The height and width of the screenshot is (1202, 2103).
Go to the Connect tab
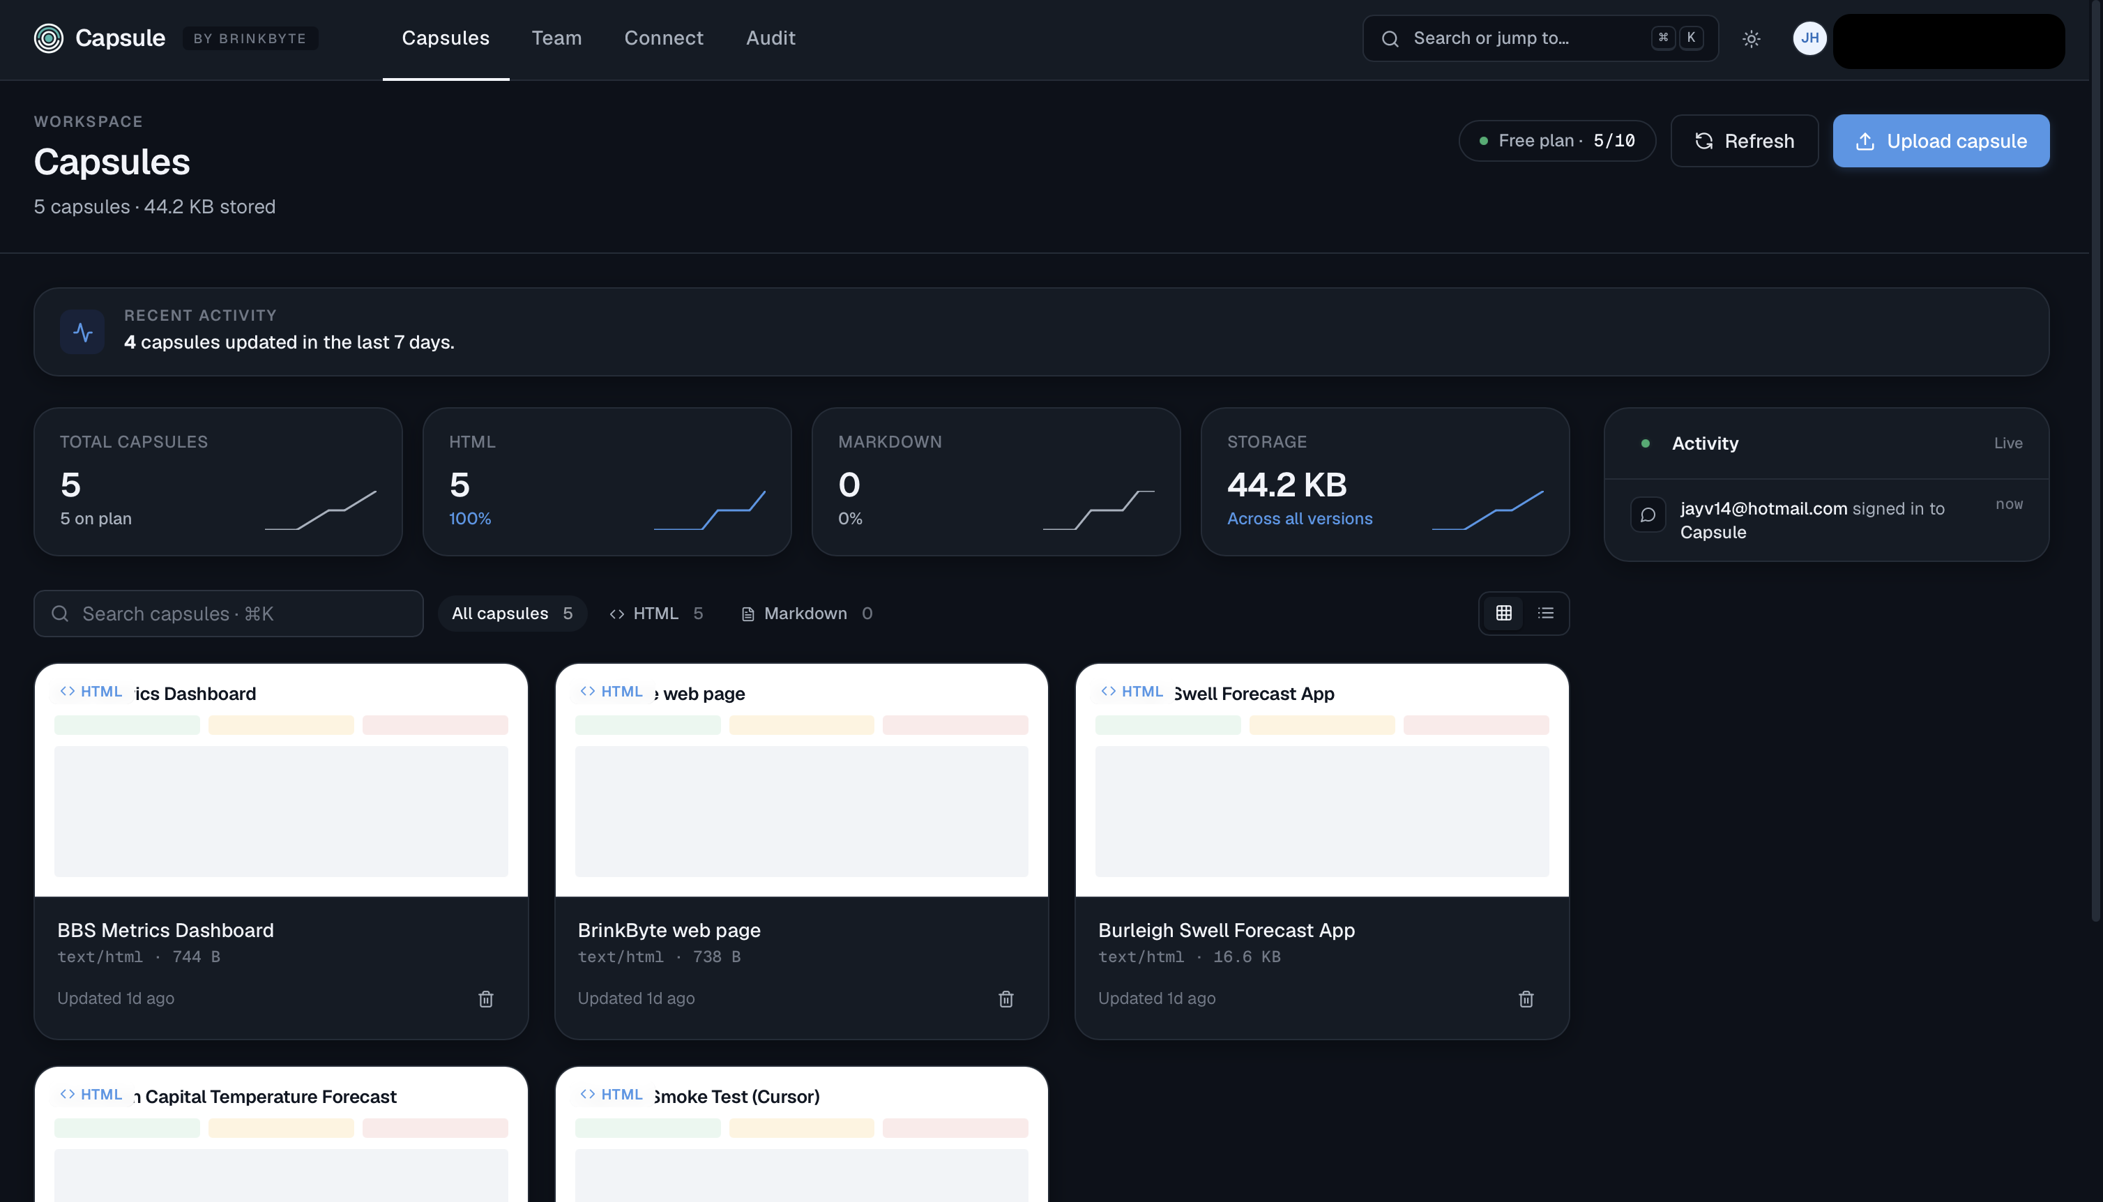pos(664,38)
